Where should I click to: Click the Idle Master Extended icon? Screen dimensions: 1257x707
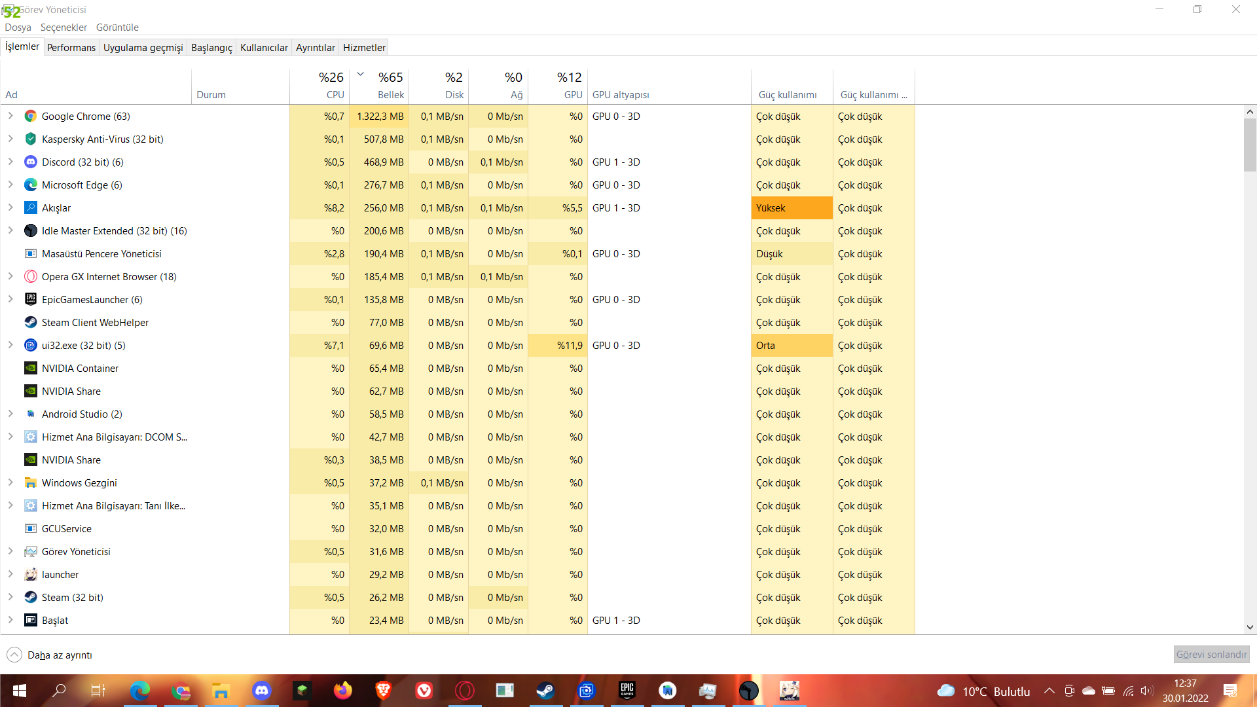click(30, 231)
